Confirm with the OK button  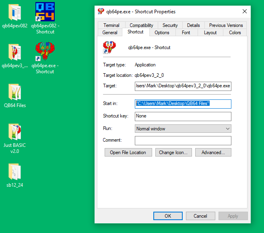click(x=168, y=216)
